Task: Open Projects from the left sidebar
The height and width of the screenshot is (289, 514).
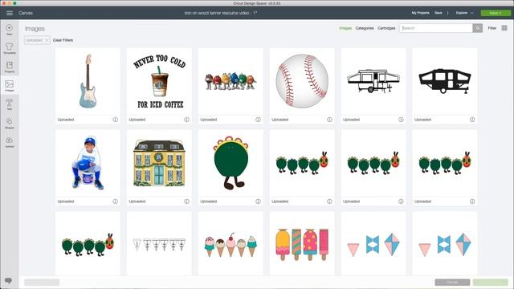Action: (x=9, y=67)
